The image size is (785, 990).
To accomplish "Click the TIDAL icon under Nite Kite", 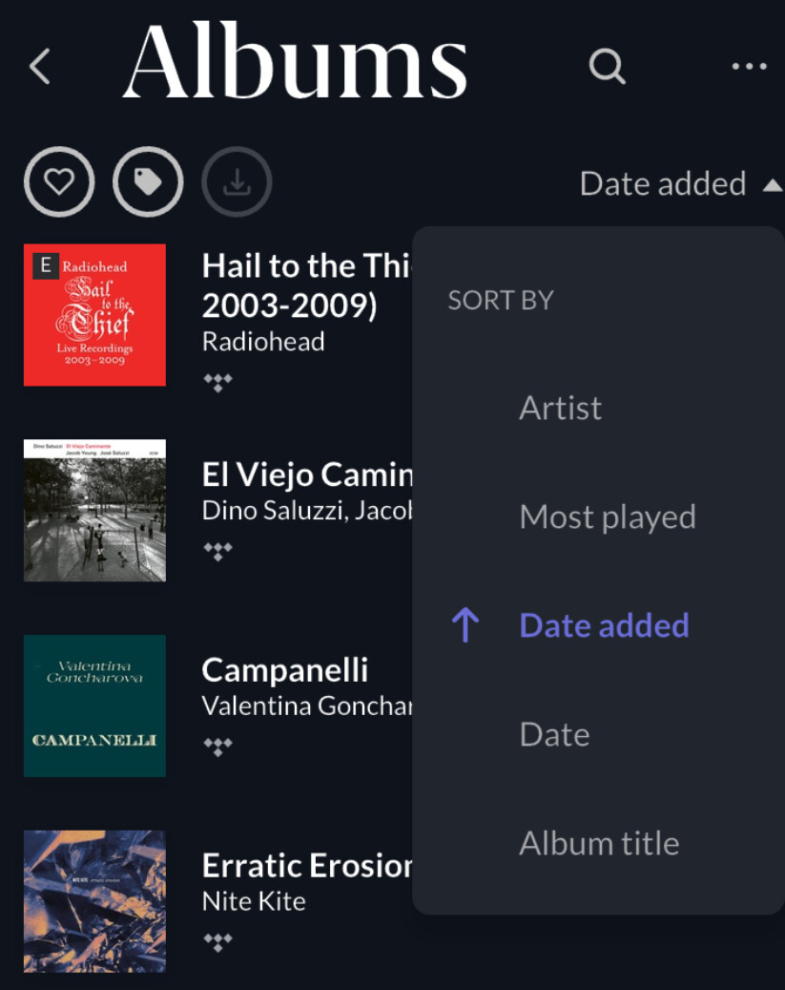I will 217,942.
